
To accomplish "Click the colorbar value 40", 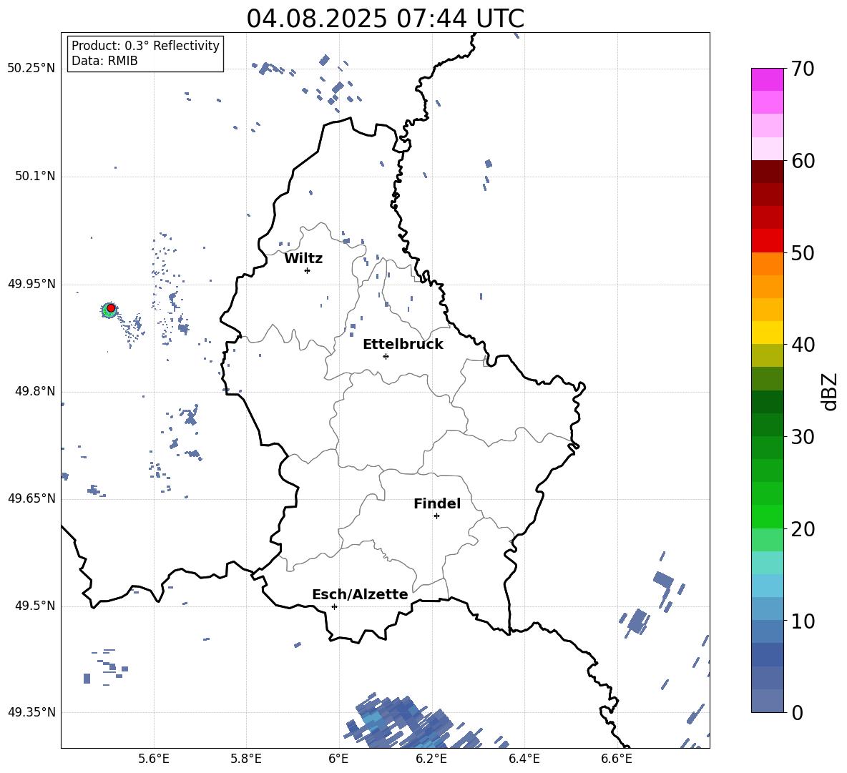I will coord(803,345).
